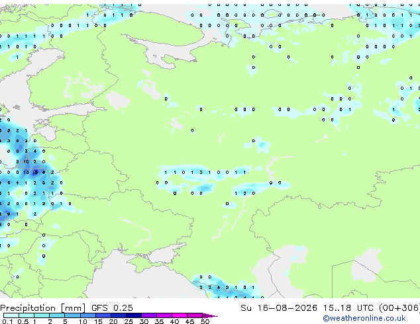420x324 pixels.
Task: Click the '30' legend scale value
Action: pyautogui.click(x=144, y=321)
